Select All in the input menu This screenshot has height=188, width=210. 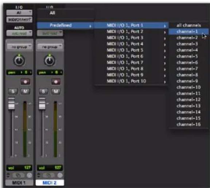(x=66, y=13)
